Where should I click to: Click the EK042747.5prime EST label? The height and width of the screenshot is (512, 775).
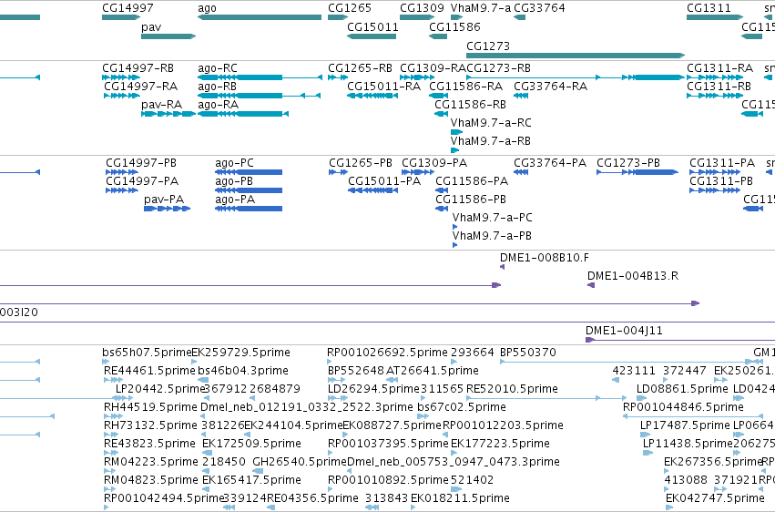715,498
